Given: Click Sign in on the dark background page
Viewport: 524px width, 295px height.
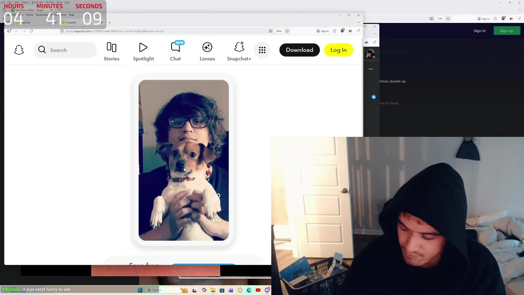Looking at the screenshot, I should click(x=479, y=31).
